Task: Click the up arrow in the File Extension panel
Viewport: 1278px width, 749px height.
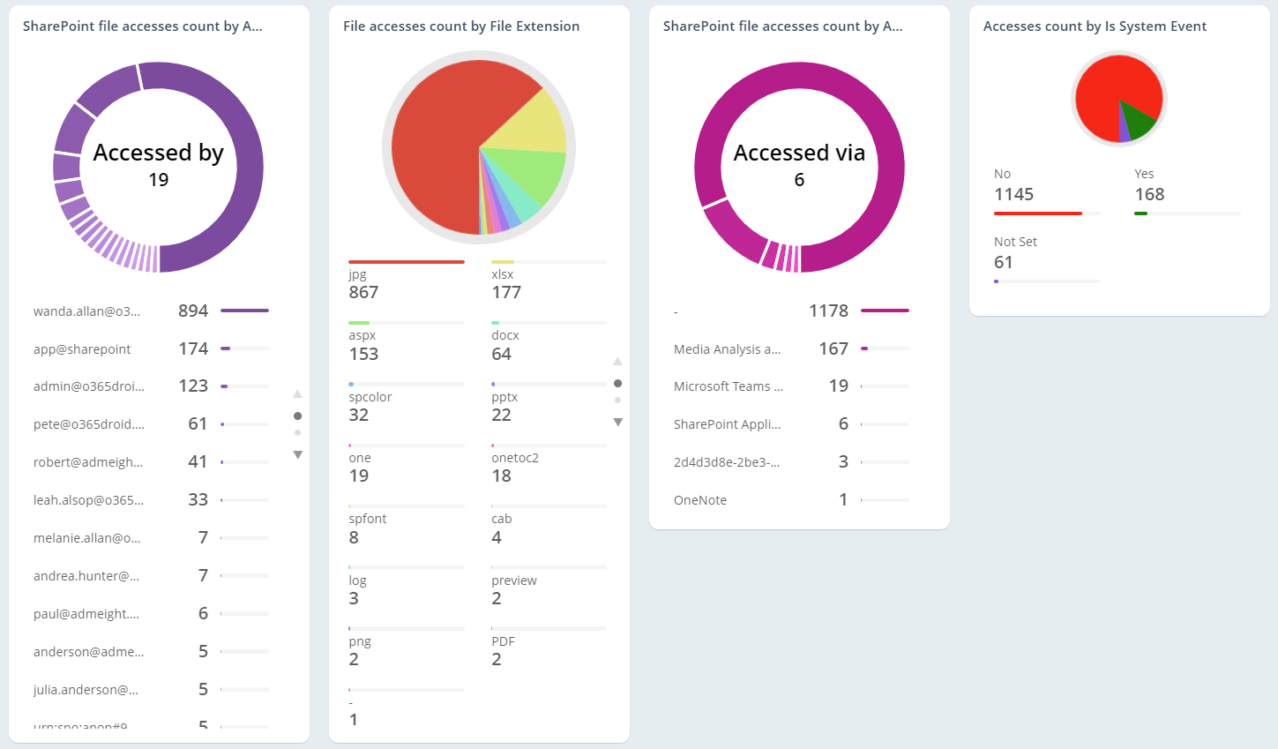Action: [618, 361]
